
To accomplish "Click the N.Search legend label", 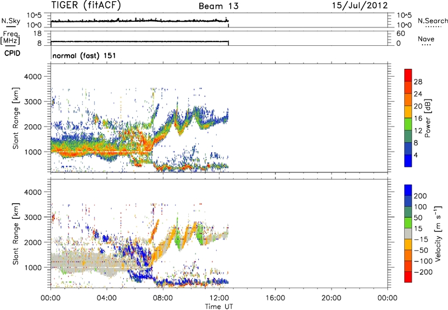I will click(x=432, y=21).
